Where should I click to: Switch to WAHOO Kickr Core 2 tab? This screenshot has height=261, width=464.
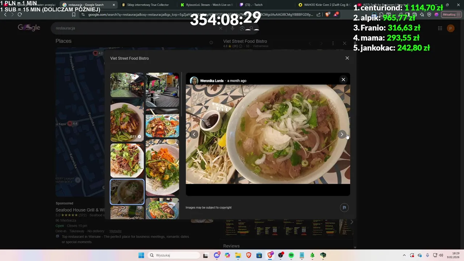pos(324,5)
